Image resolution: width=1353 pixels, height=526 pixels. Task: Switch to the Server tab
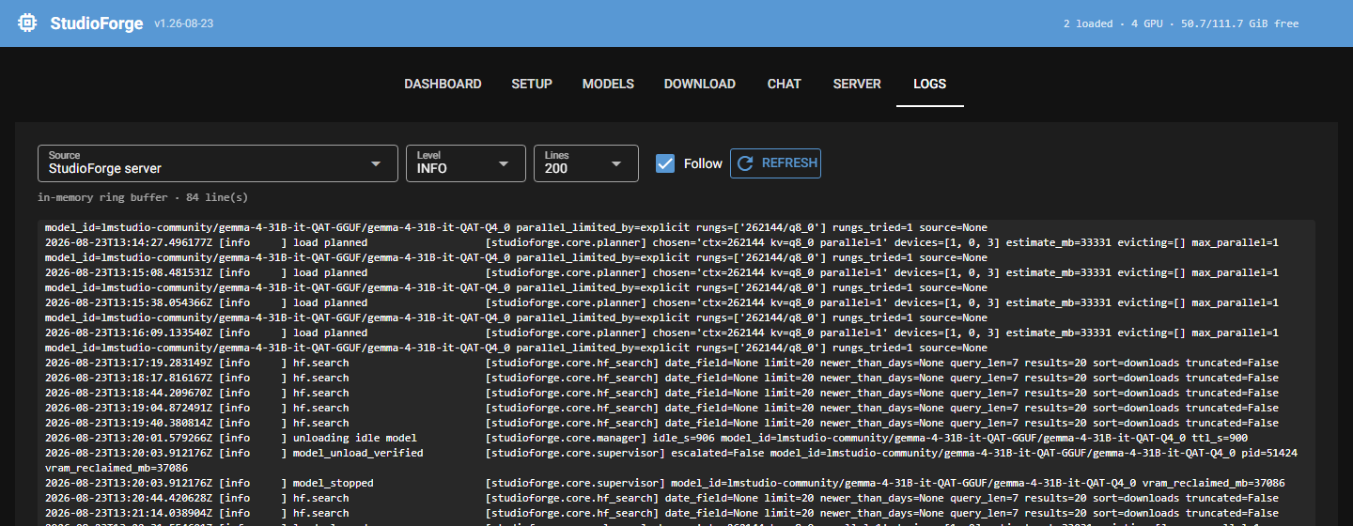point(857,84)
